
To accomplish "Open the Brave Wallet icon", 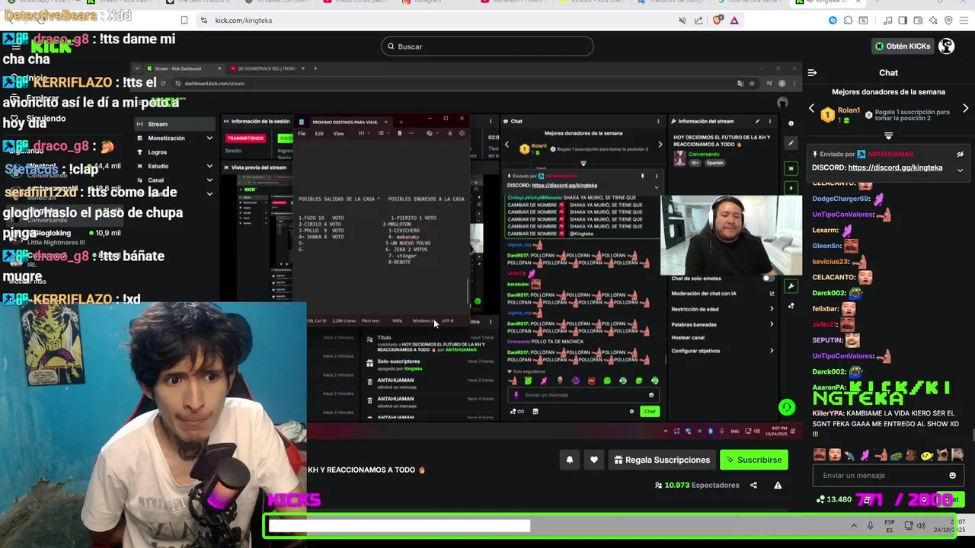I will tap(919, 21).
